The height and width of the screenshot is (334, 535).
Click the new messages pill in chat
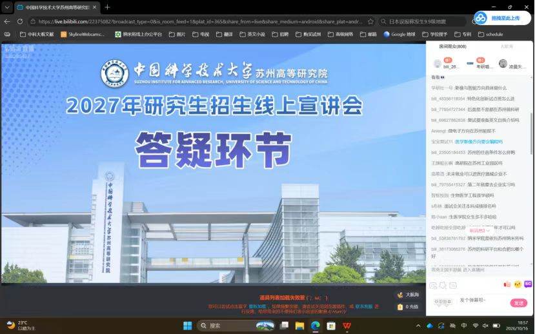(x=479, y=231)
